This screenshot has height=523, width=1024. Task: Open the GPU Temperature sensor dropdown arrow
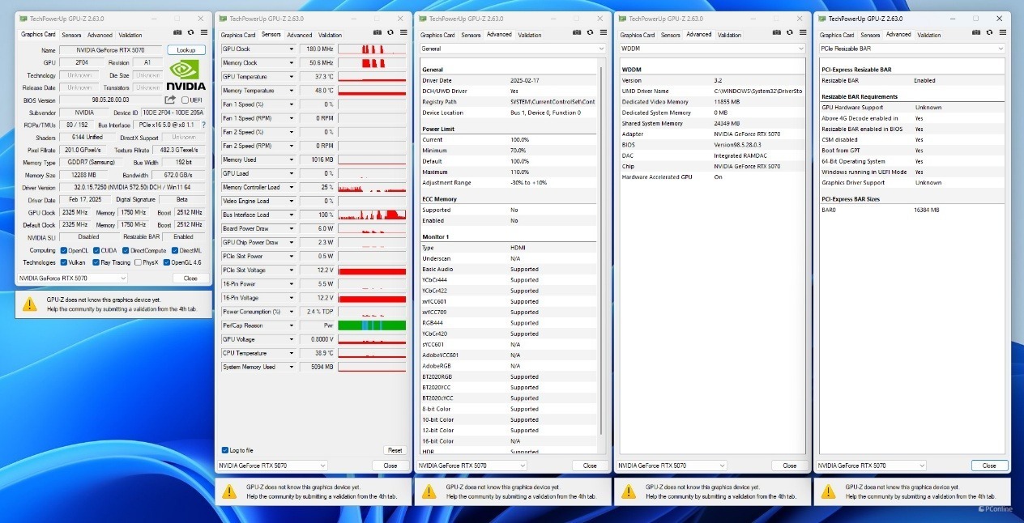click(x=292, y=77)
